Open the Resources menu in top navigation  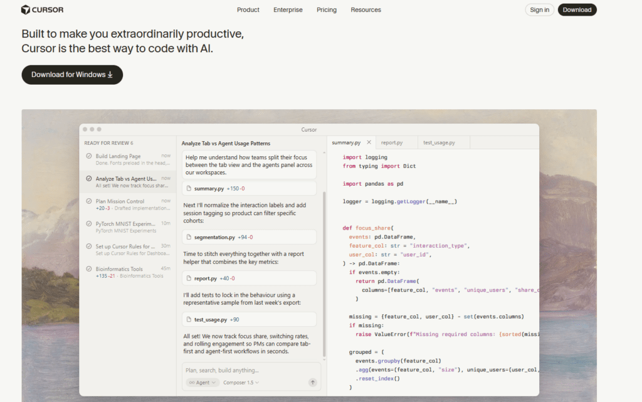366,10
